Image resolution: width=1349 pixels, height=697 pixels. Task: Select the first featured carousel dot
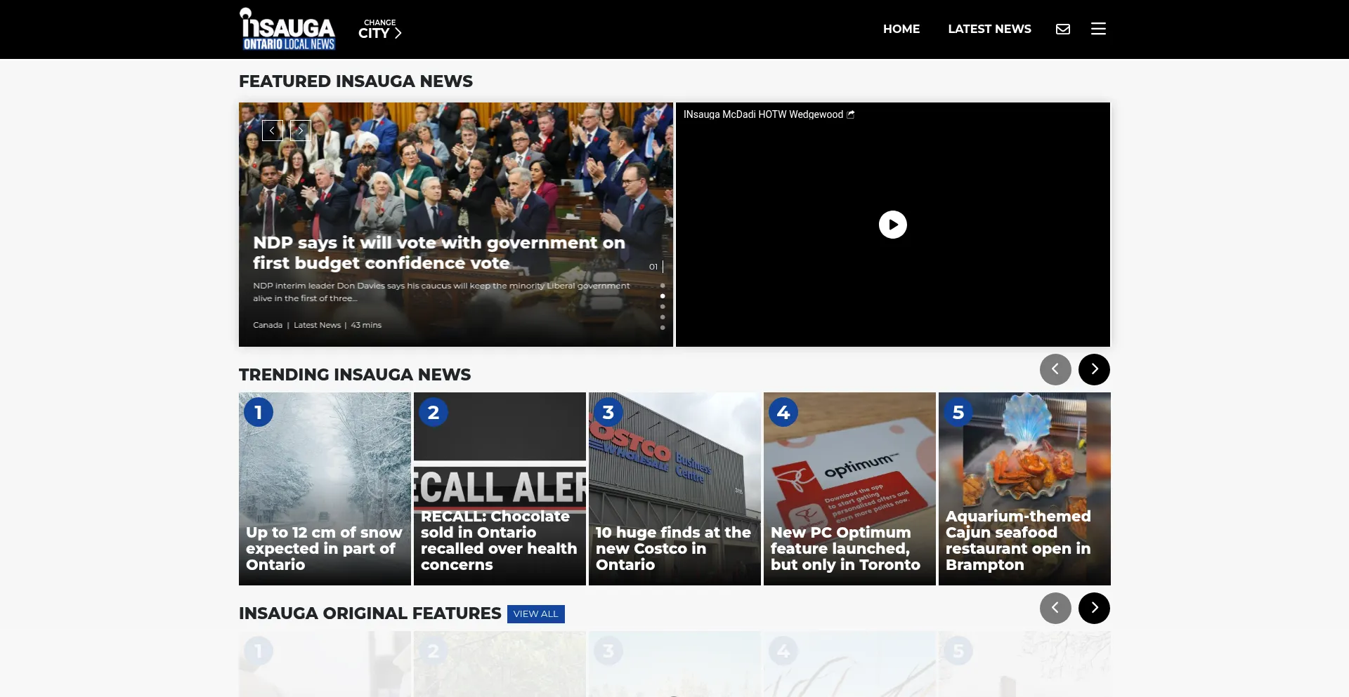[663, 286]
